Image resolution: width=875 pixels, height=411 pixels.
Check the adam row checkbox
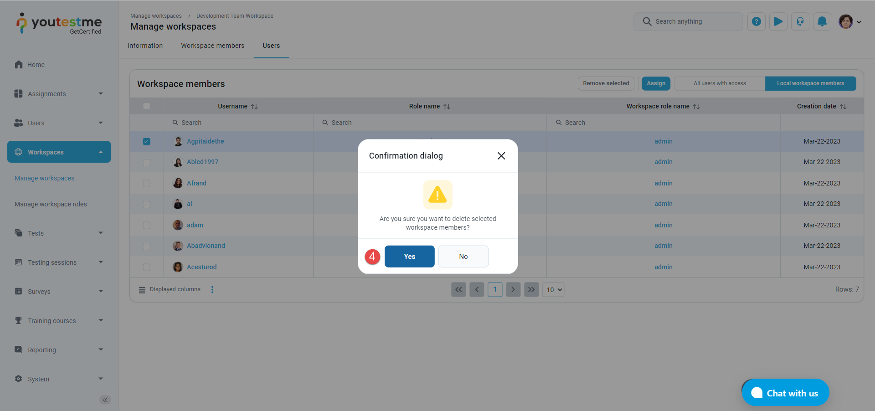coord(146,225)
